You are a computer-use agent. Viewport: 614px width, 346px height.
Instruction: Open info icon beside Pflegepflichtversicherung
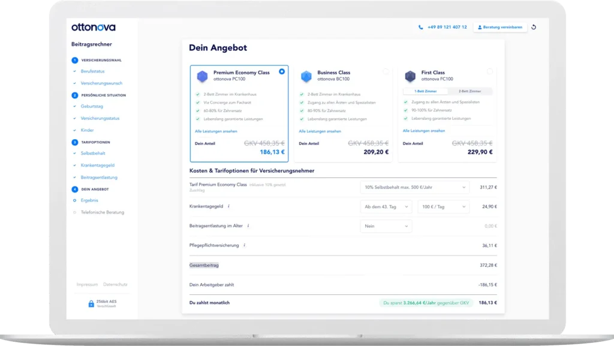[244, 245]
